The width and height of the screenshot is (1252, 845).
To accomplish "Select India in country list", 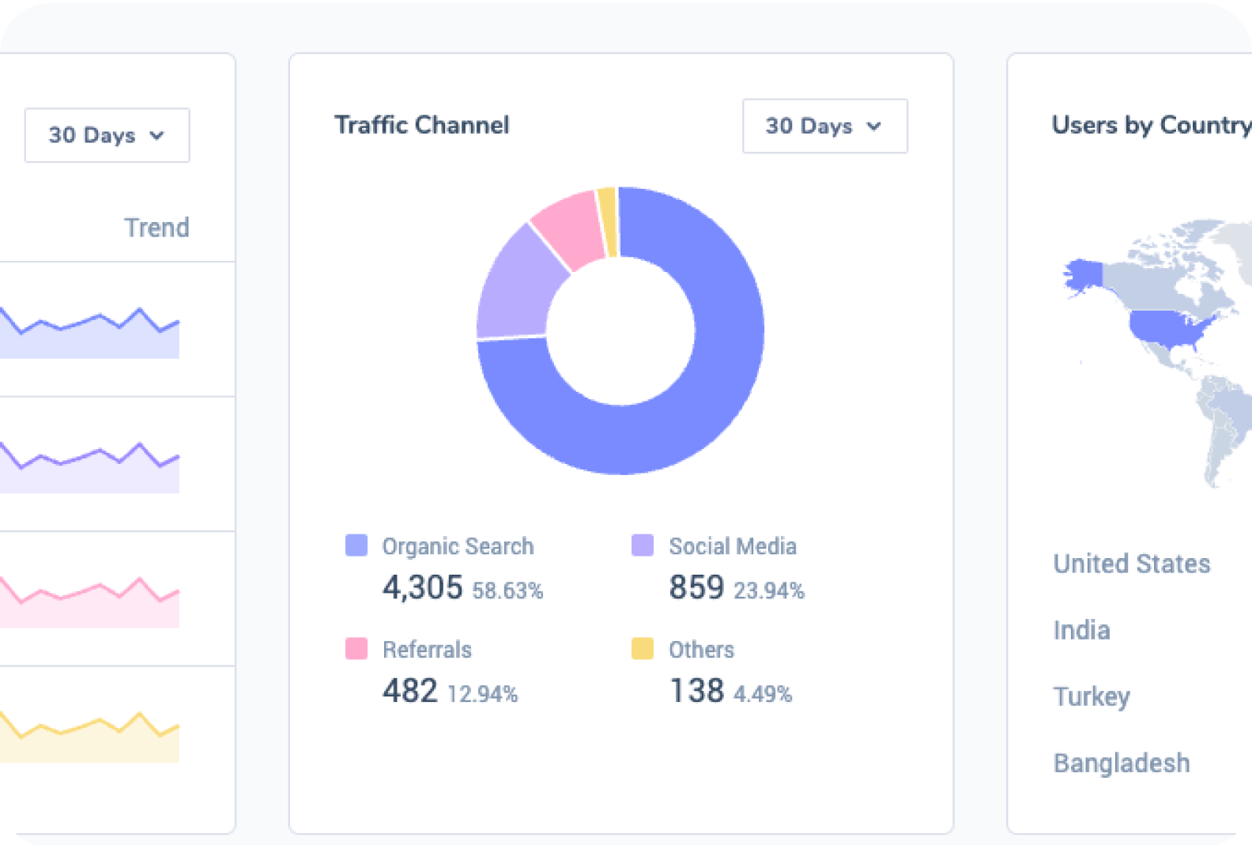I will point(1081,630).
